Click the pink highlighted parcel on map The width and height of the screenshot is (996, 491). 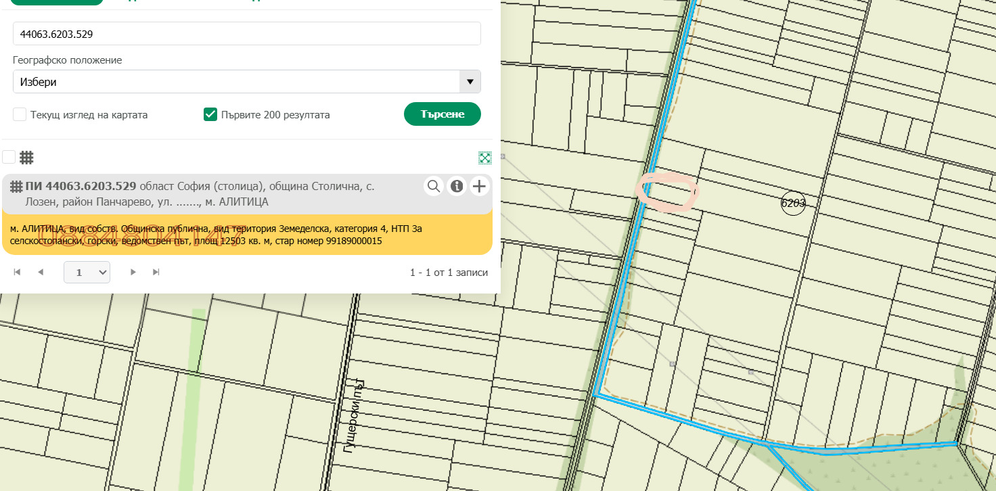pos(668,193)
